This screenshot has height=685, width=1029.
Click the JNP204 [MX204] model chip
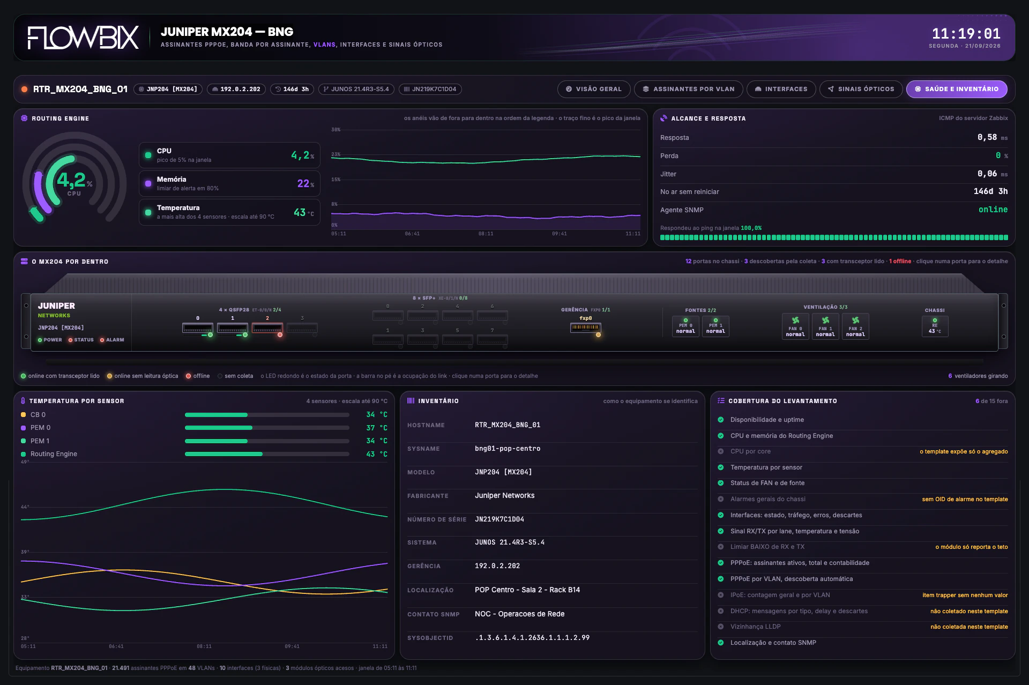[x=168, y=89]
